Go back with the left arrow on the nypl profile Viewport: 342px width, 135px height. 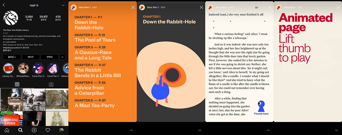click(4, 5)
